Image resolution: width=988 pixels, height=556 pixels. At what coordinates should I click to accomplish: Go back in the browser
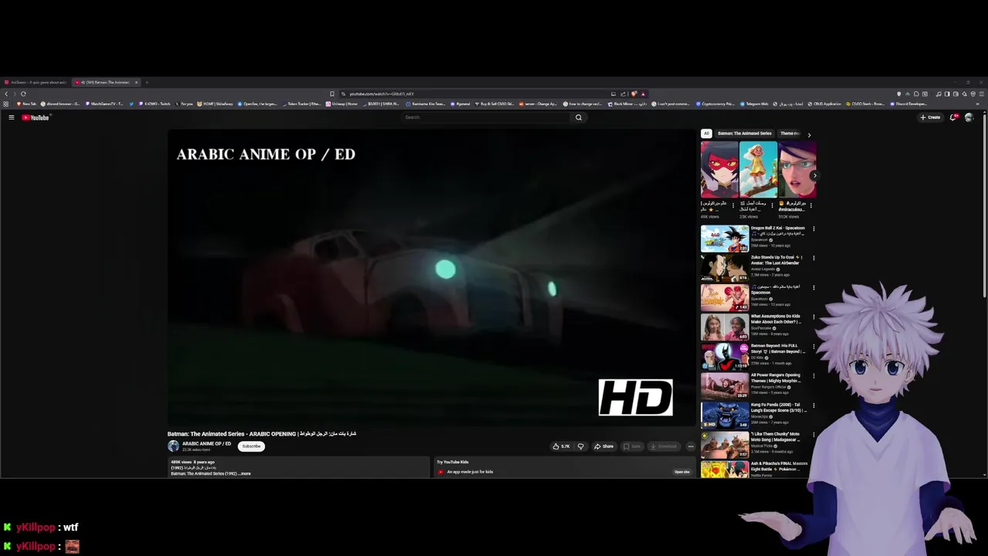tap(5, 93)
